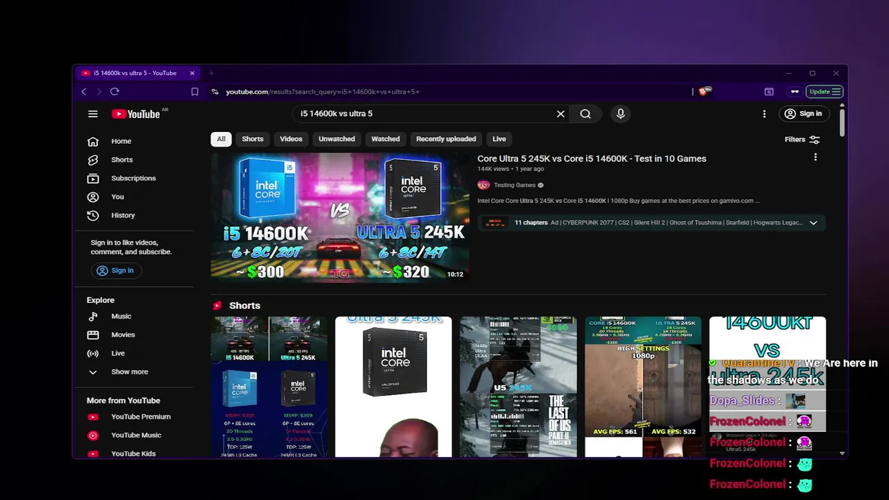Open YouTube Music in the sidebar
This screenshot has width=889, height=500.
135,435
